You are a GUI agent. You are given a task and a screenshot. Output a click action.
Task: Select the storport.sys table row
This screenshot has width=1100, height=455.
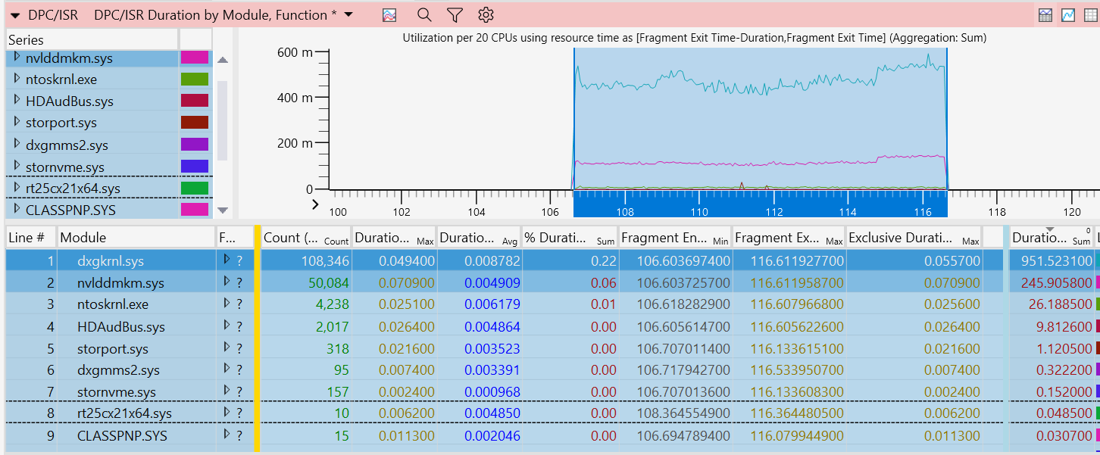[x=113, y=349]
